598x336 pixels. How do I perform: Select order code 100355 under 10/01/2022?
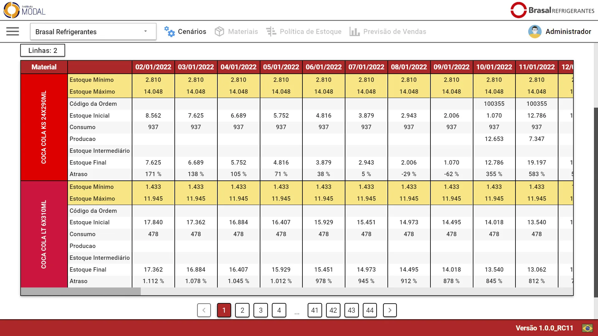494,104
